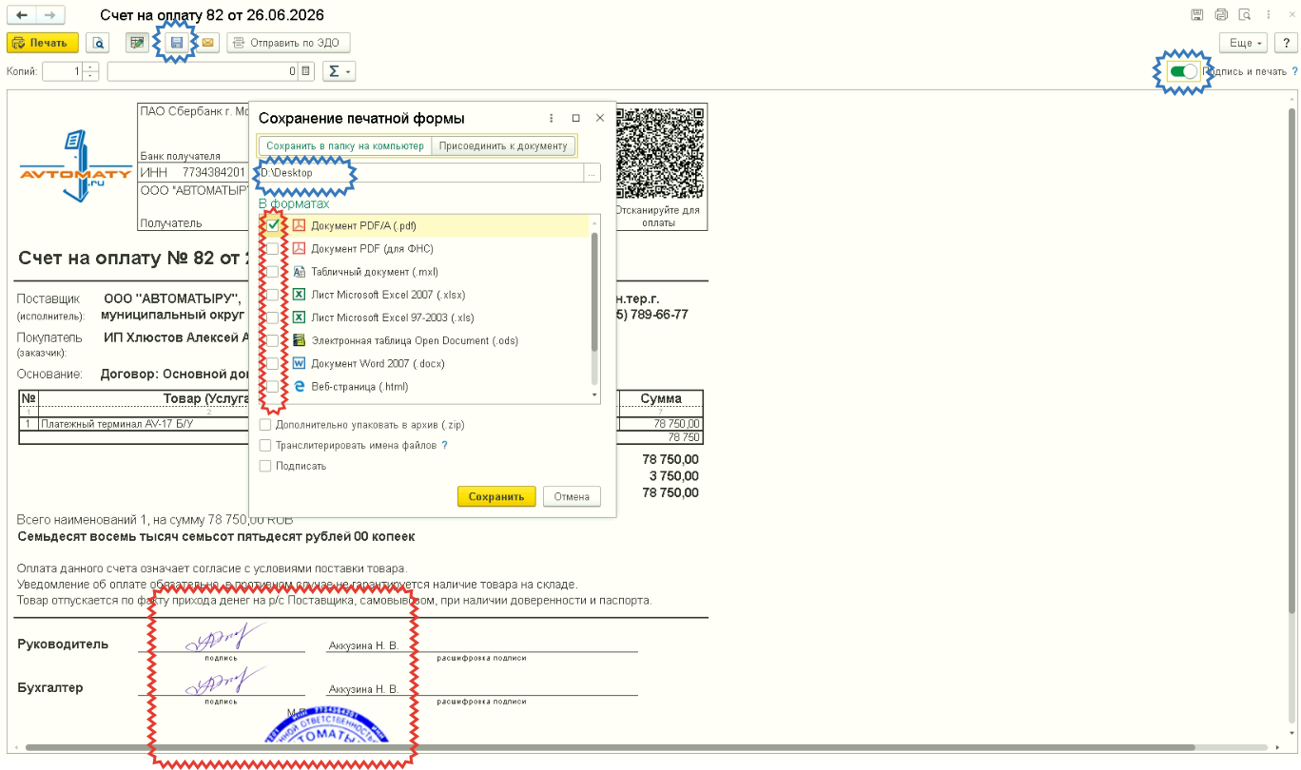The width and height of the screenshot is (1301, 770).
Task: Open the print preview magnifier icon
Action: (98, 43)
